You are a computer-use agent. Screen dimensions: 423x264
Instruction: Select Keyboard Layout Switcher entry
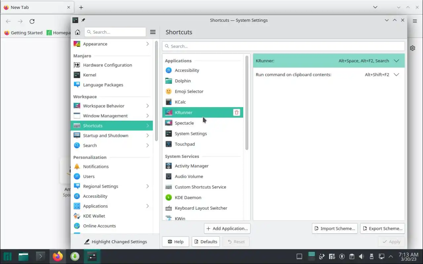[x=203, y=208]
